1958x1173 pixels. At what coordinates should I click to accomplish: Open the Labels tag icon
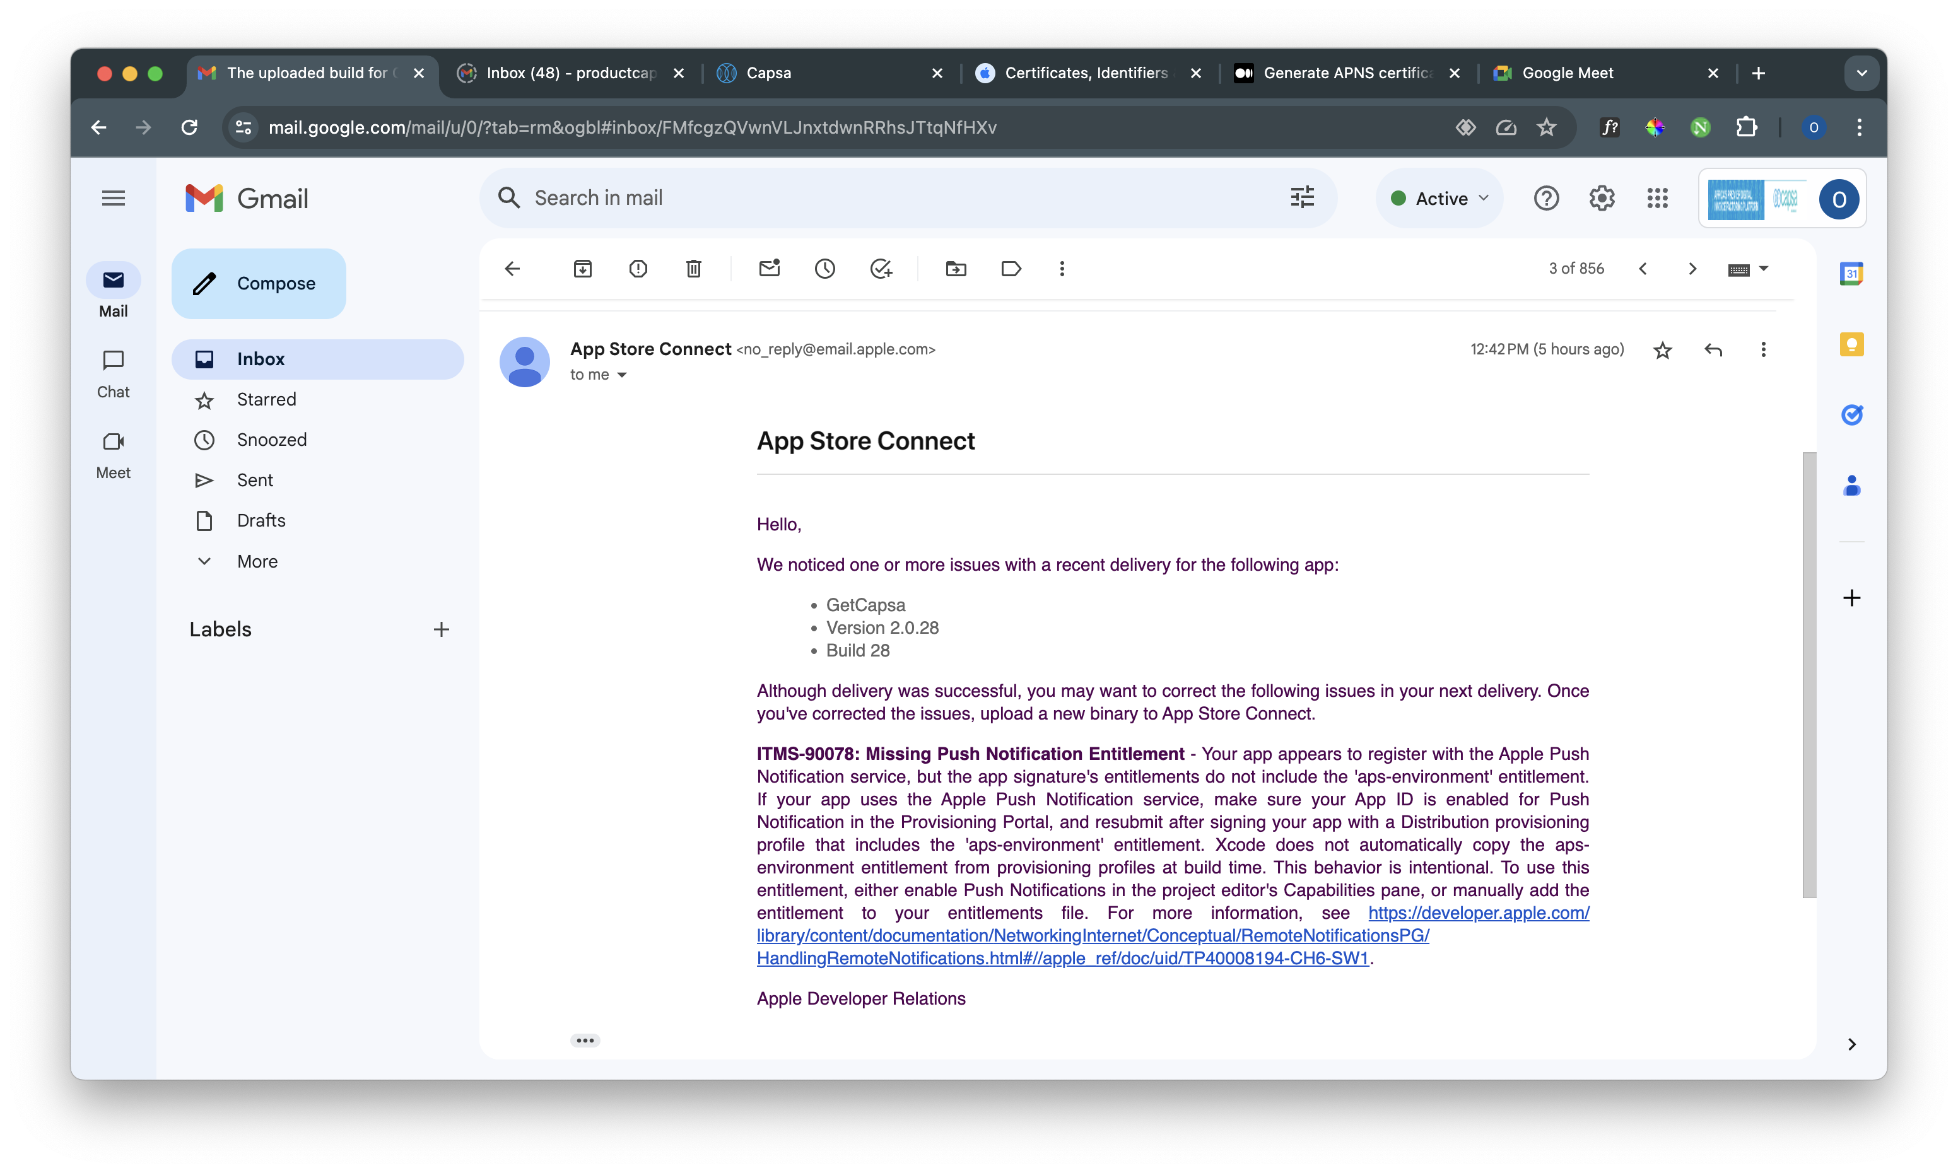(1011, 269)
